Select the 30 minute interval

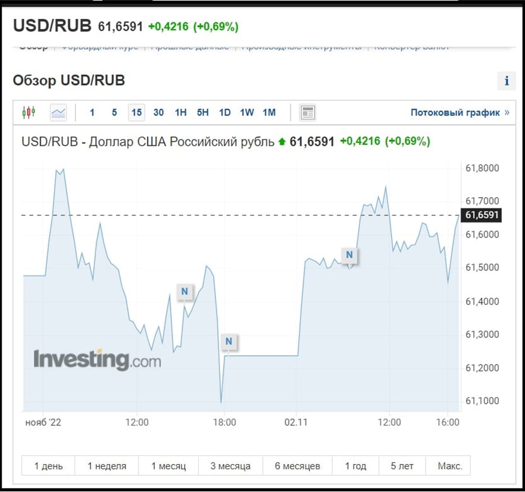[159, 113]
